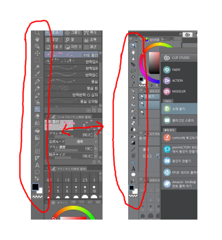This screenshot has height=240, width=222.
Task: Open Clip Studio MODELER from launcher
Action: click(x=179, y=92)
